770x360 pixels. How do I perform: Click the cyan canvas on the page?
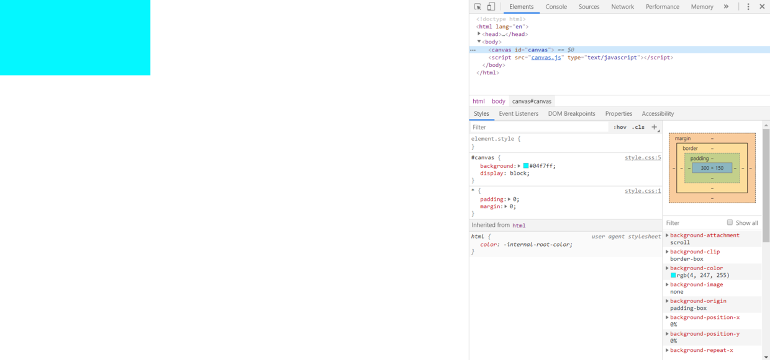[x=75, y=37]
